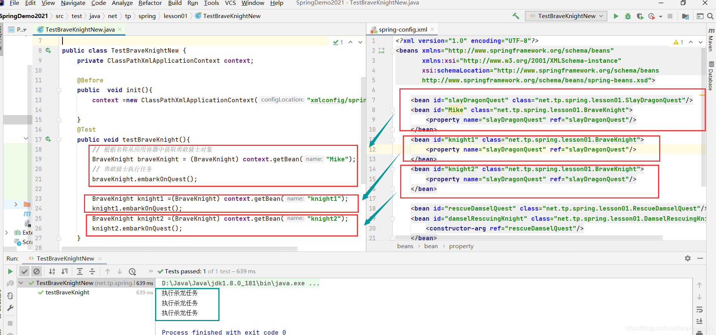Click the profiler run icon in the toolbar
This screenshot has width=716, height=335.
coord(652,16)
